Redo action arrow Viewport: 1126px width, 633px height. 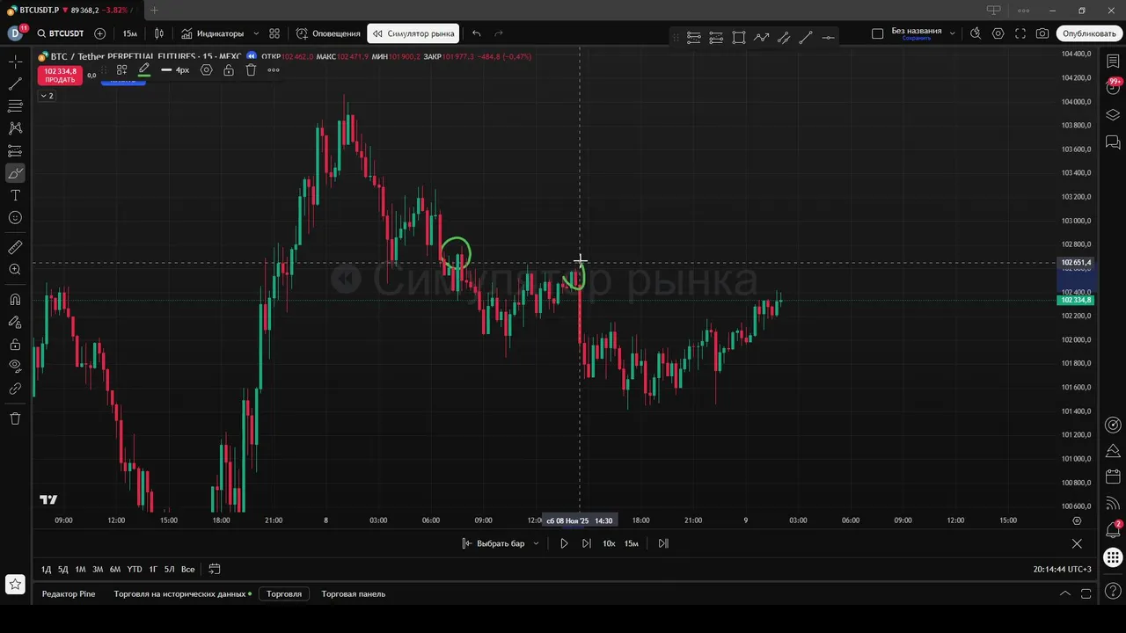(x=499, y=33)
